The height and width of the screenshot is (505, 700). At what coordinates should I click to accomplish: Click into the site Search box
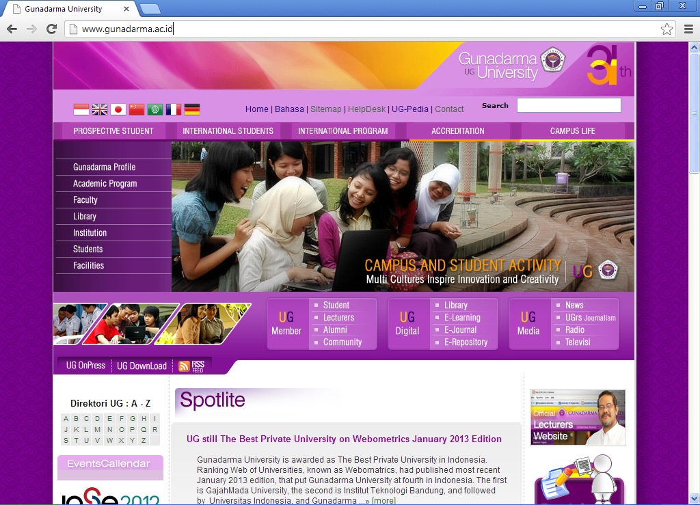[x=569, y=106]
